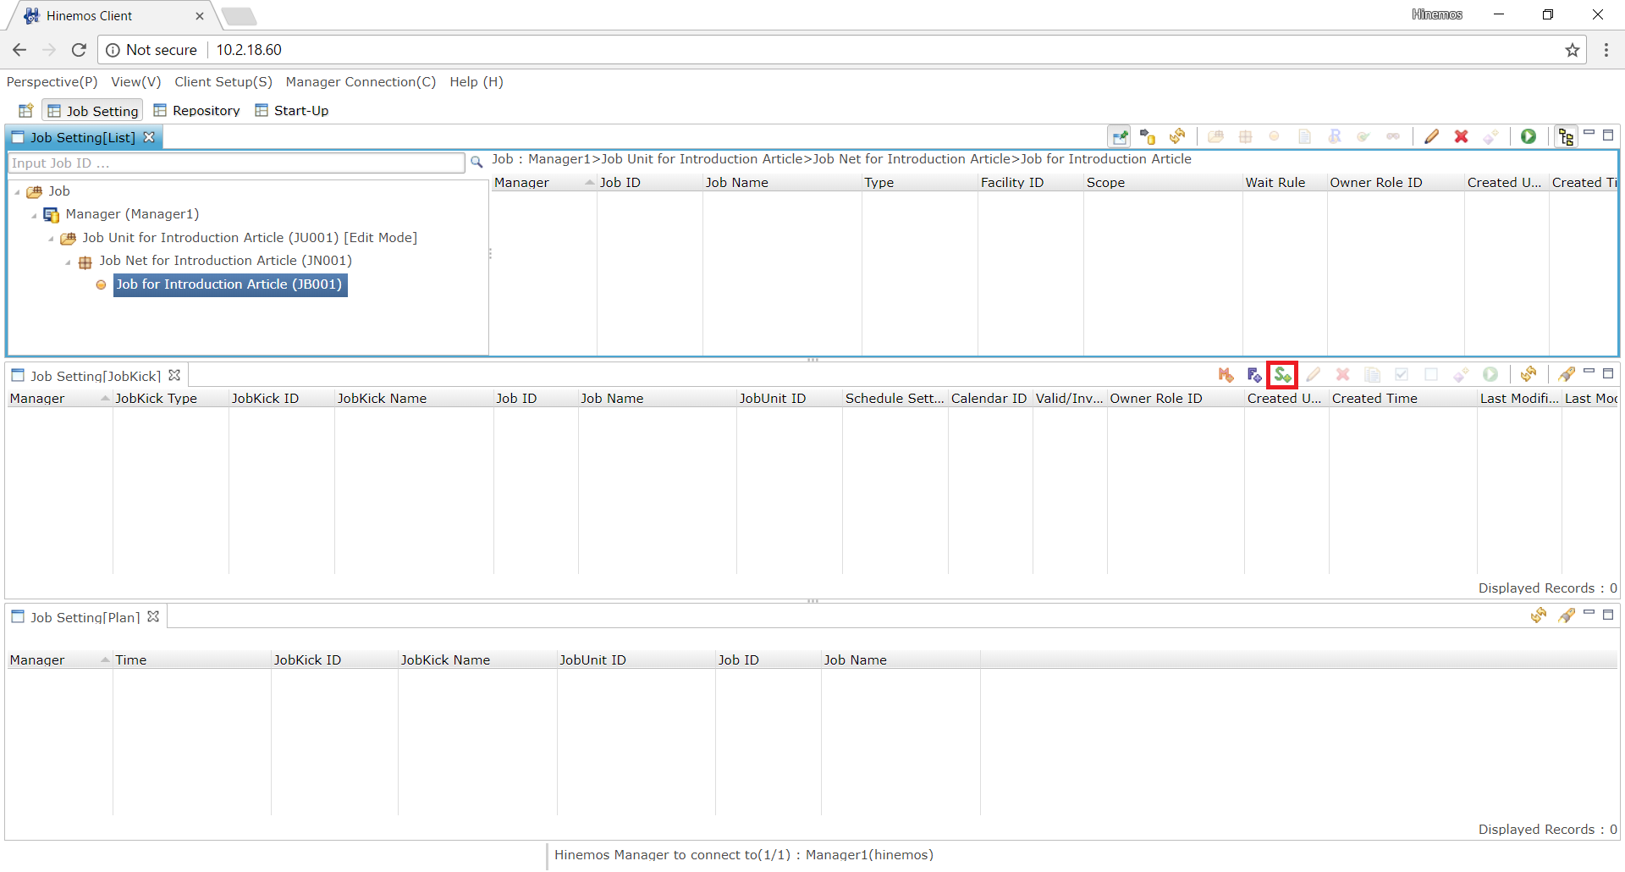Screen dimensions: 1625x872
Task: Click the disabled File Transfer Job icon
Action: [x=1304, y=136]
